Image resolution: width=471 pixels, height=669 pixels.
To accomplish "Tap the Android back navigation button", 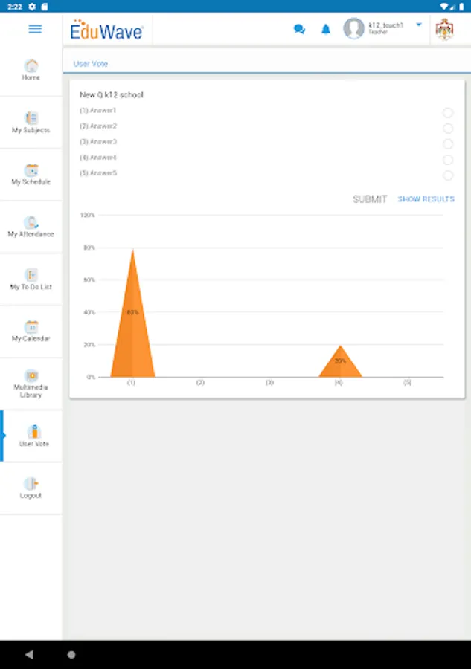I will point(29,654).
